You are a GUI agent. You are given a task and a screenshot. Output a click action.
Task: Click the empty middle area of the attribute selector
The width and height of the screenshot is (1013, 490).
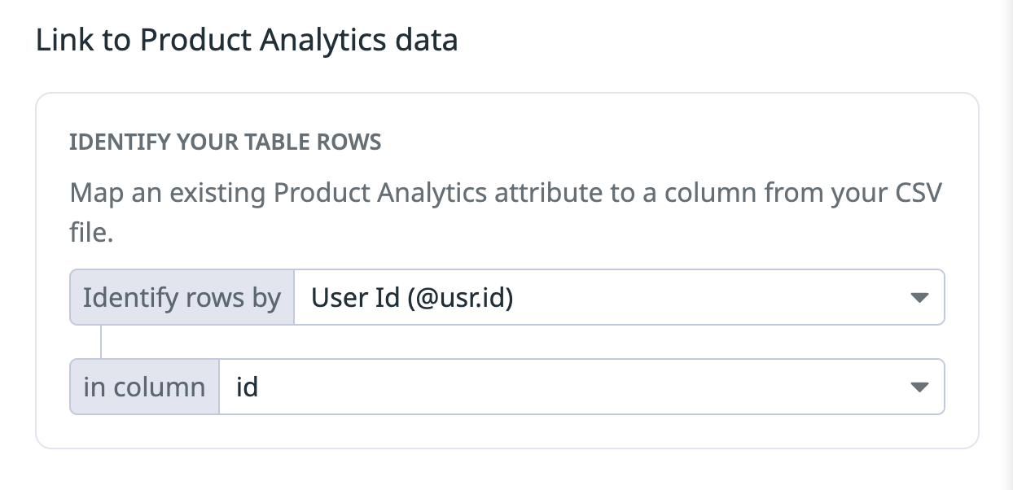[700, 298]
